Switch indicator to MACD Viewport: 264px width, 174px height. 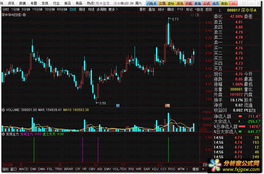coord(24,169)
